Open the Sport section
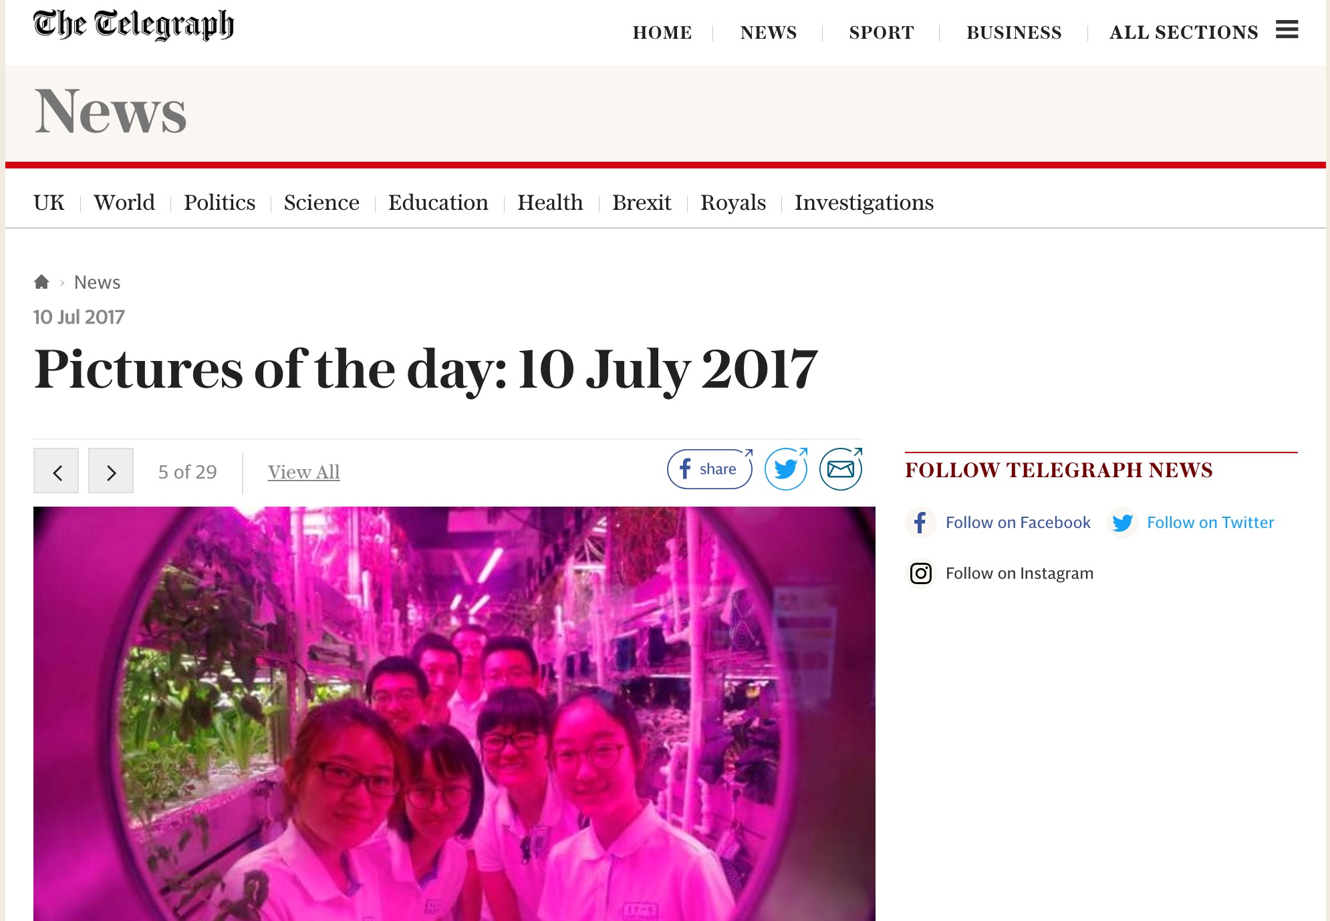 coord(882,32)
